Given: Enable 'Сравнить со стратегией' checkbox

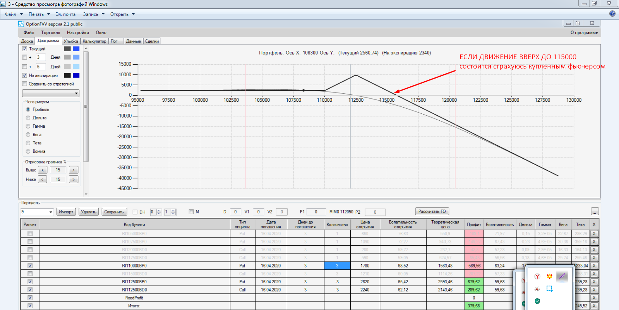Looking at the screenshot, I should point(25,84).
